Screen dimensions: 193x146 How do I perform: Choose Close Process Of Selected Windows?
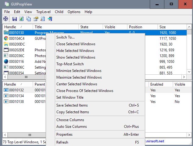click(95, 91)
